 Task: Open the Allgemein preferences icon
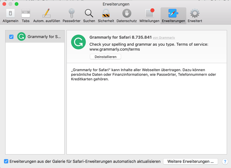click(10, 13)
